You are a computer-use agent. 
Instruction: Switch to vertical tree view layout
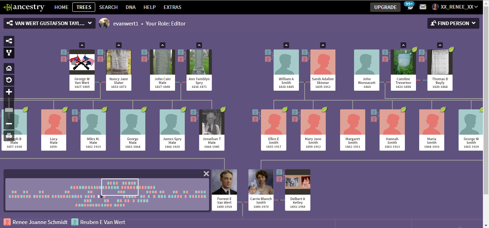click(9, 53)
